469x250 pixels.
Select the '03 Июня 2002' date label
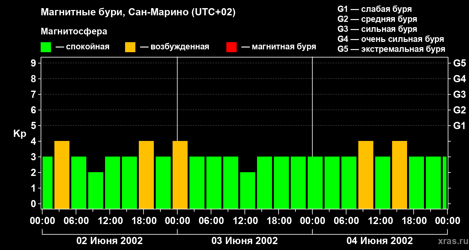click(245, 241)
